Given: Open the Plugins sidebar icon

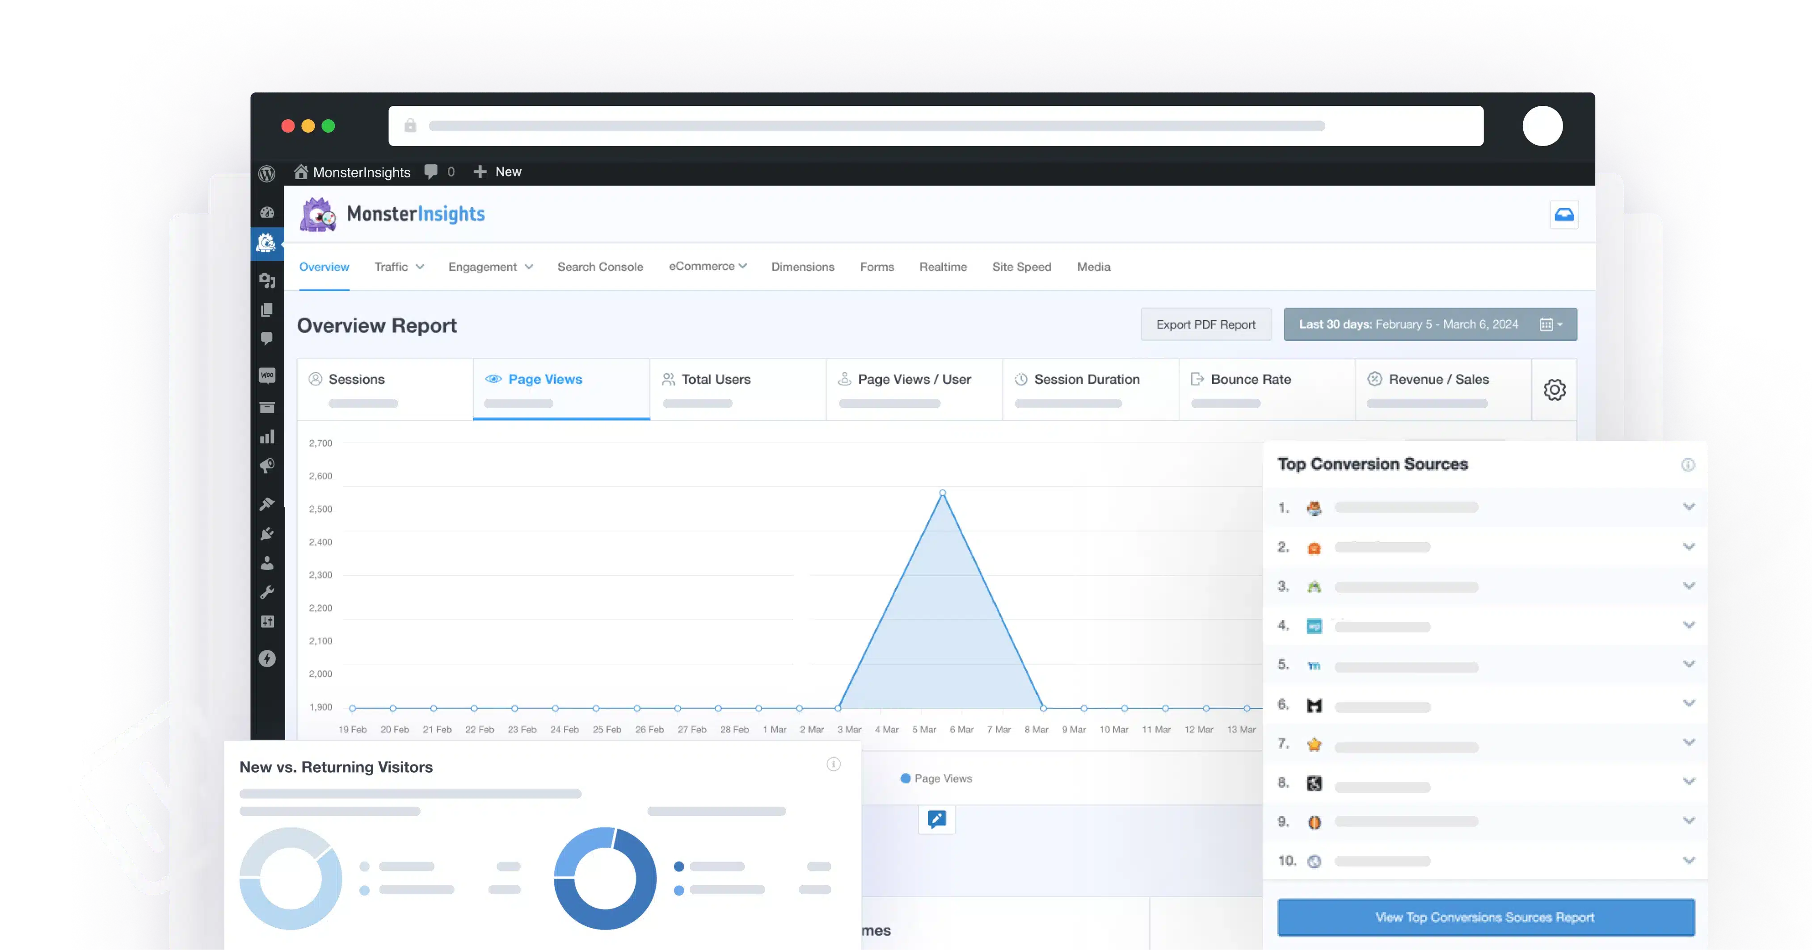Looking at the screenshot, I should [x=266, y=534].
